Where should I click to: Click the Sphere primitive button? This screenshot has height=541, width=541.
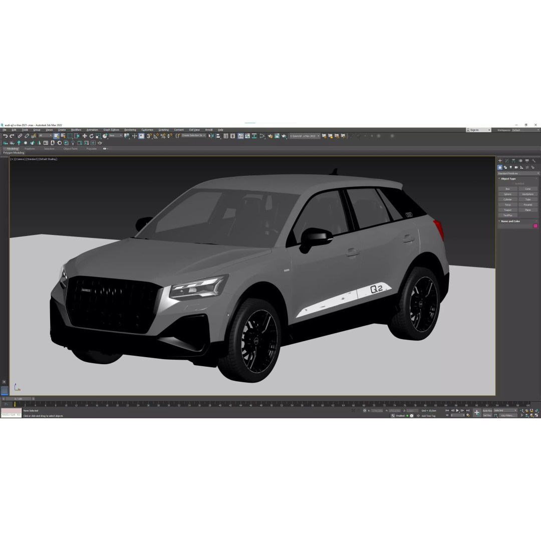(x=507, y=194)
